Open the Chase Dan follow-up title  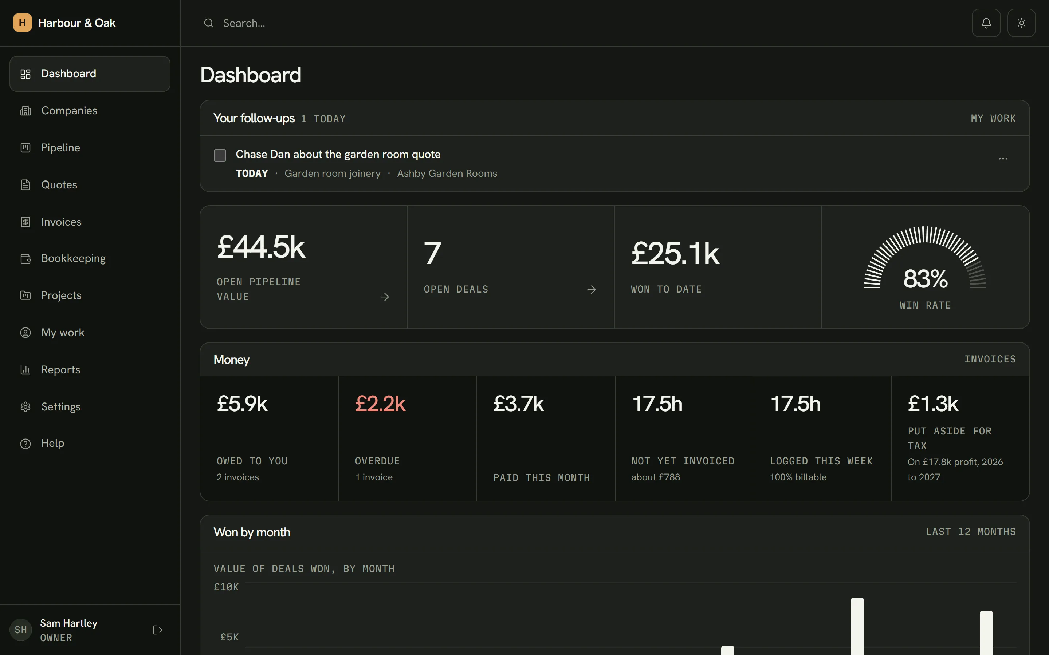point(338,154)
